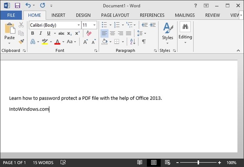Sort paragraphs with A-Z icon
The image size is (244, 167).
point(133,42)
